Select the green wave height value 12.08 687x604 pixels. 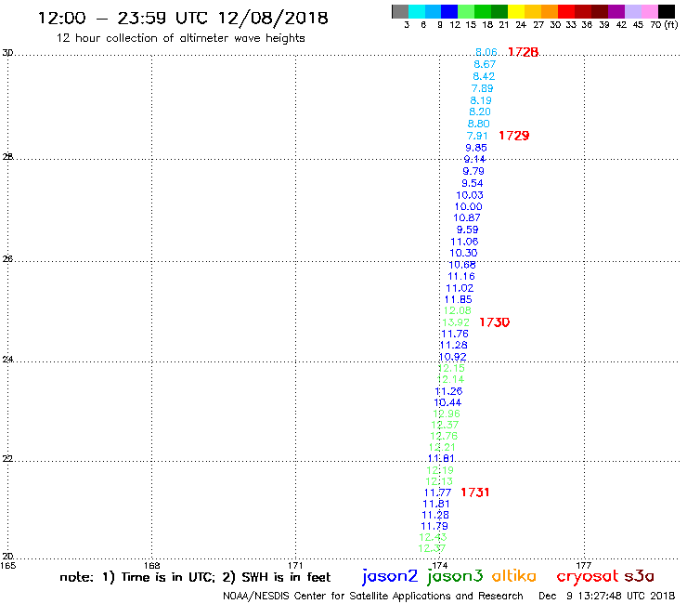tap(458, 311)
